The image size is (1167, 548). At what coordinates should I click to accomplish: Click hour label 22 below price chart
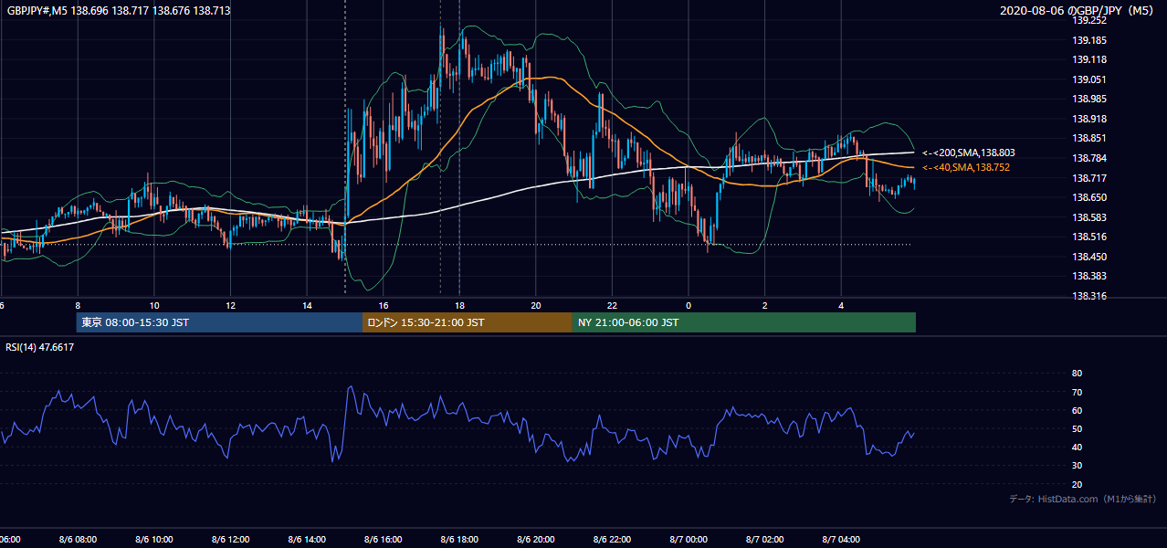(x=612, y=306)
